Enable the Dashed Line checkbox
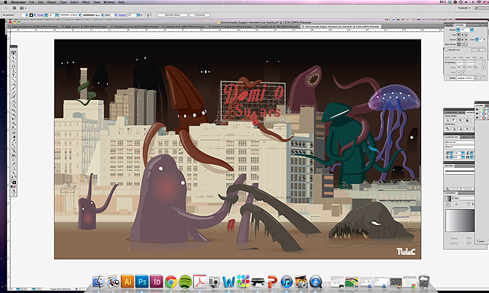 pos(446,50)
